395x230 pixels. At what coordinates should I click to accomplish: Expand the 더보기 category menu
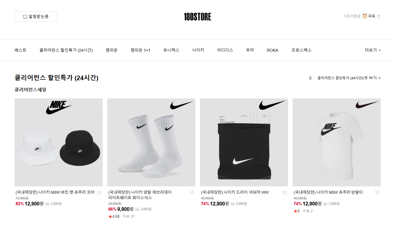click(x=373, y=50)
